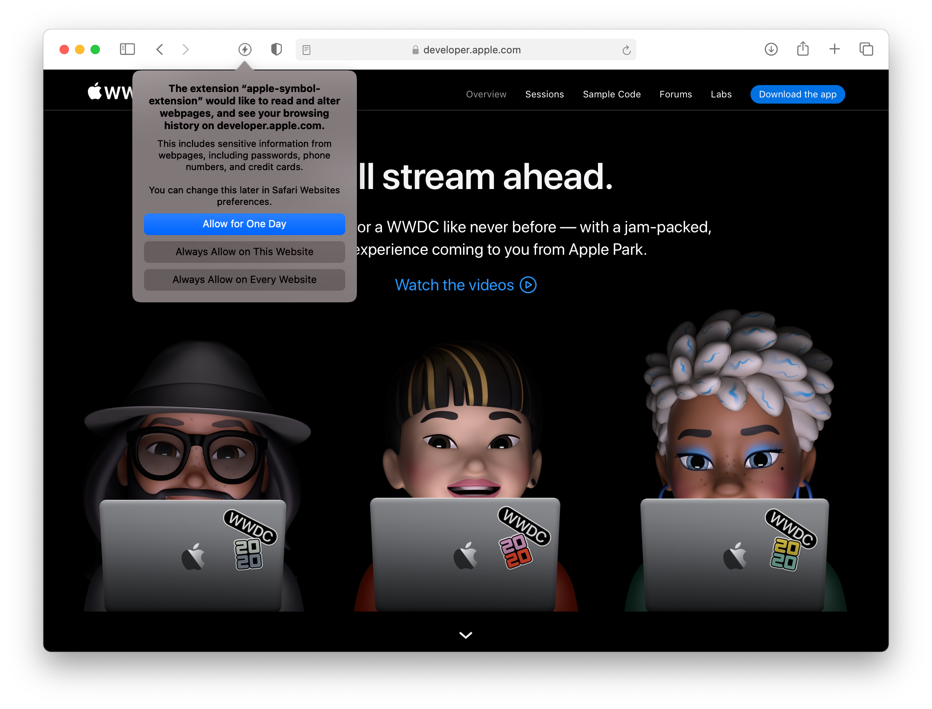Show downloads in the toolbar
This screenshot has height=709, width=932.
click(771, 49)
